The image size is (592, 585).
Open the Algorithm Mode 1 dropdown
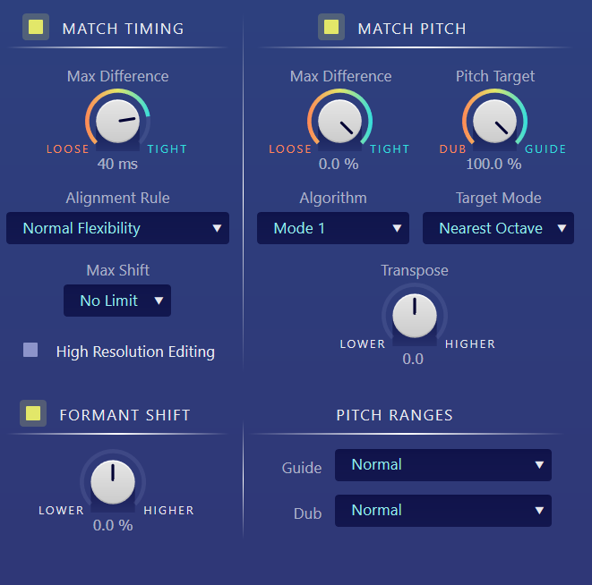click(333, 228)
